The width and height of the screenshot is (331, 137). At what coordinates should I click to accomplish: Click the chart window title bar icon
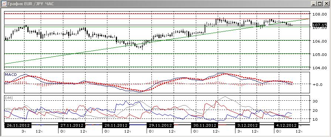[4, 4]
